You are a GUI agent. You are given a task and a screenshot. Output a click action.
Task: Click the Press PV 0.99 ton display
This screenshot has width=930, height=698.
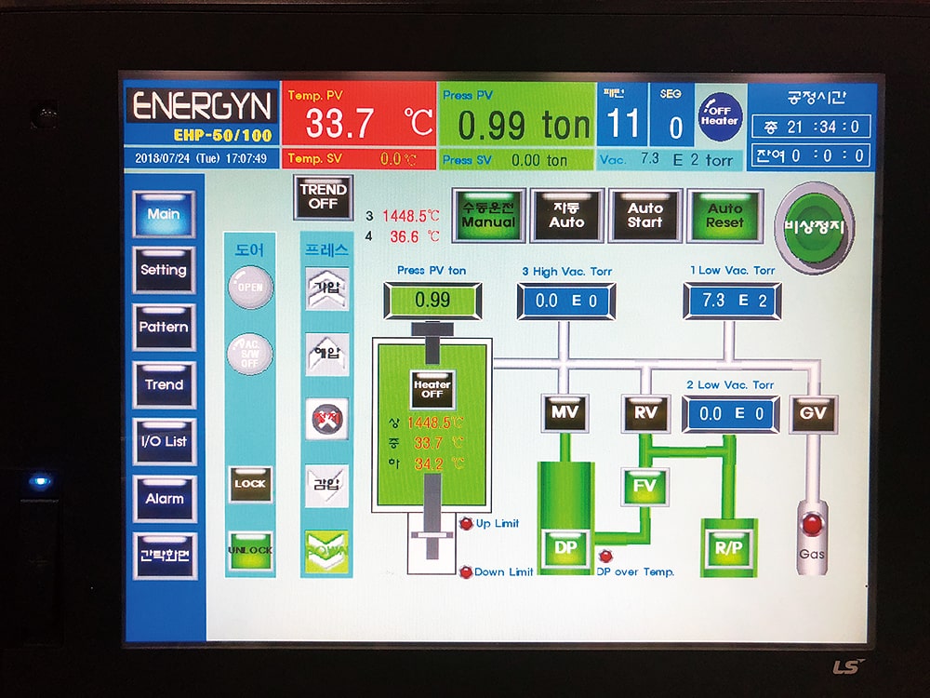pyautogui.click(x=516, y=115)
